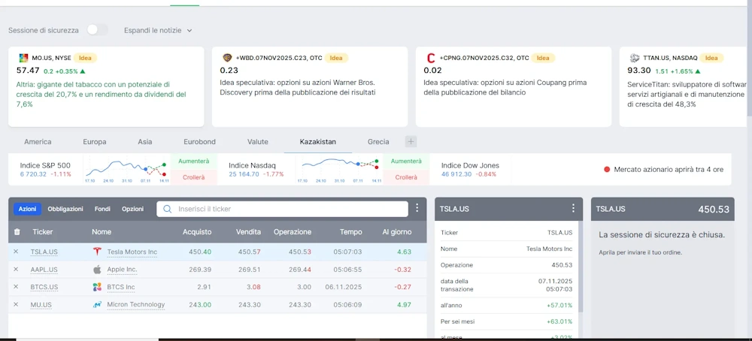Toggle the Sessione di sicurezza switch
The height and width of the screenshot is (341, 752).
pyautogui.click(x=97, y=30)
